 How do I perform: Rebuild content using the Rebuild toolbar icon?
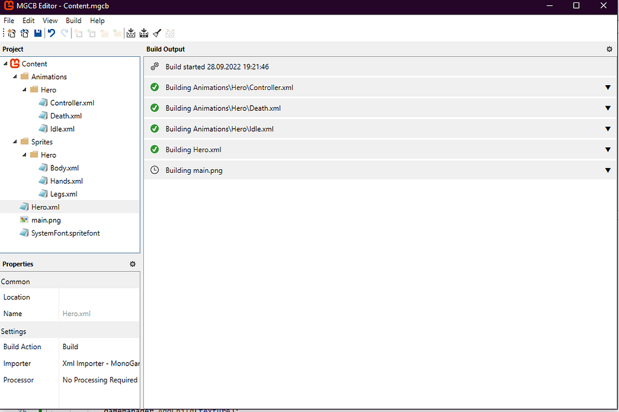[x=144, y=33]
